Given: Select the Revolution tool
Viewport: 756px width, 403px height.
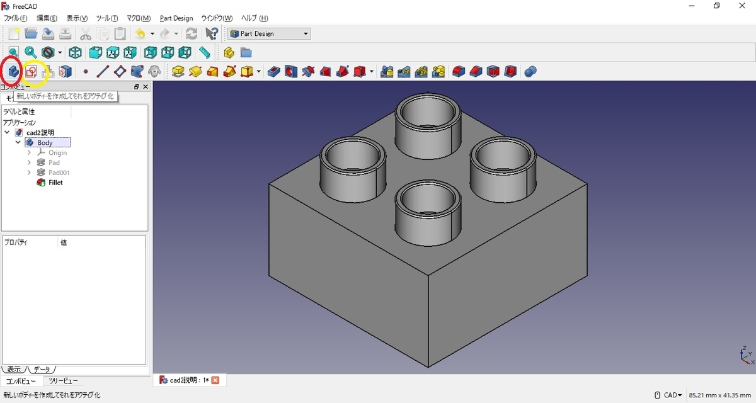Looking at the screenshot, I should point(195,72).
